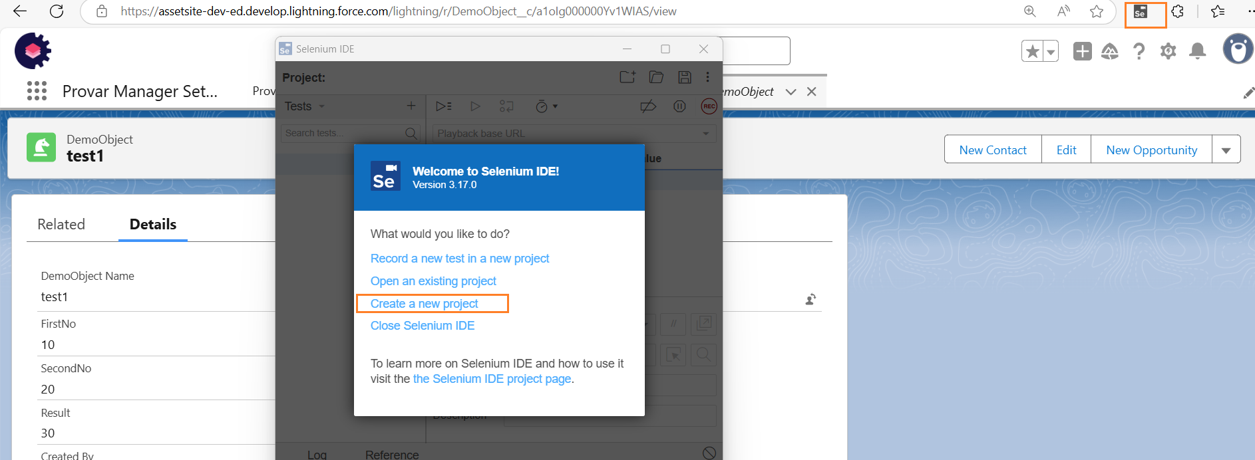Toggle pause on exceptions icon
Viewport: 1255px width, 460px height.
click(x=679, y=106)
